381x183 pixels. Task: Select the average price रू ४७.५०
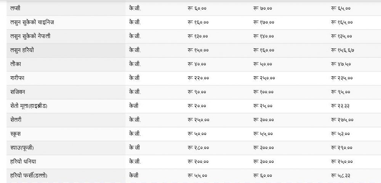(340, 64)
